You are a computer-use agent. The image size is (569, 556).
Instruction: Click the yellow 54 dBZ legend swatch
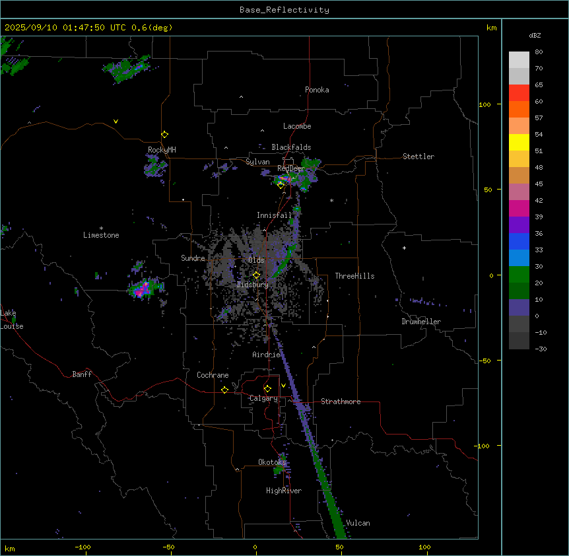point(519,142)
